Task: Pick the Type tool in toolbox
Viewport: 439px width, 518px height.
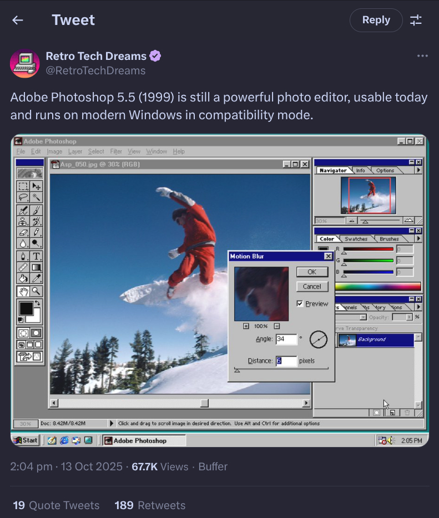Action: pyautogui.click(x=37, y=256)
